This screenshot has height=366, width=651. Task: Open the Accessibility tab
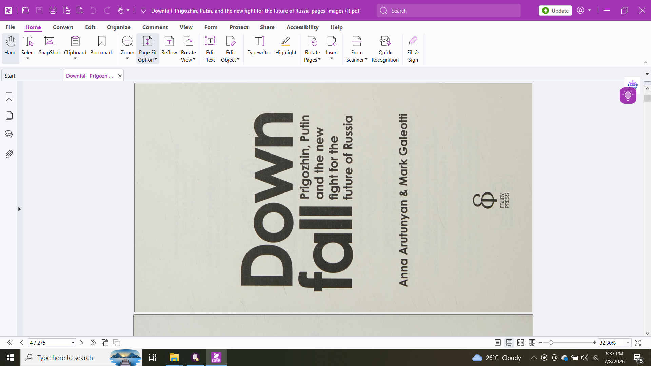point(302,27)
